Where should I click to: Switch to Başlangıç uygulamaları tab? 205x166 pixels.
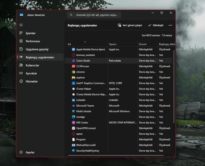pos(40,57)
